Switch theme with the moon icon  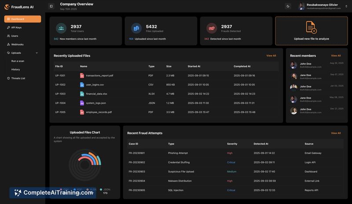pyautogui.click(x=288, y=6)
